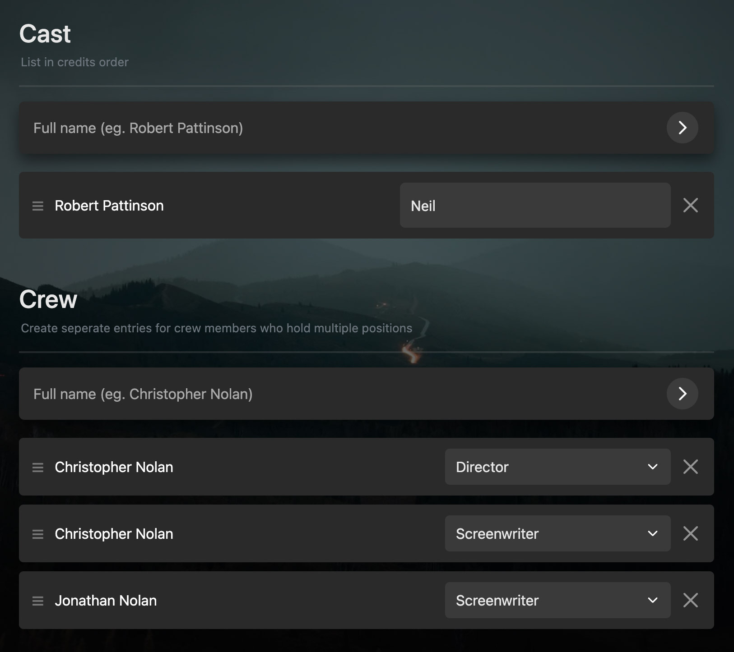Open the Director role dropdown
The image size is (734, 652).
pyautogui.click(x=557, y=467)
